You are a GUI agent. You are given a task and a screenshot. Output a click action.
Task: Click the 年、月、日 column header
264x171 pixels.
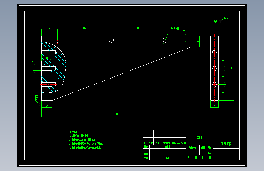click(181, 143)
